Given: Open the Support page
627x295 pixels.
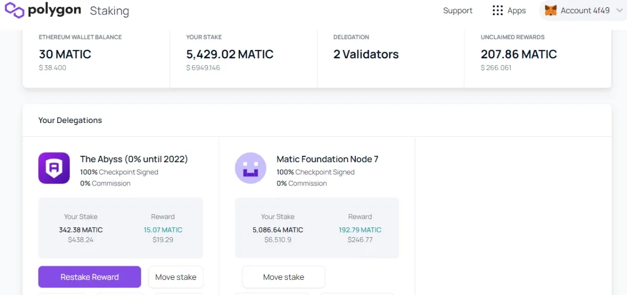Looking at the screenshot, I should pyautogui.click(x=458, y=10).
